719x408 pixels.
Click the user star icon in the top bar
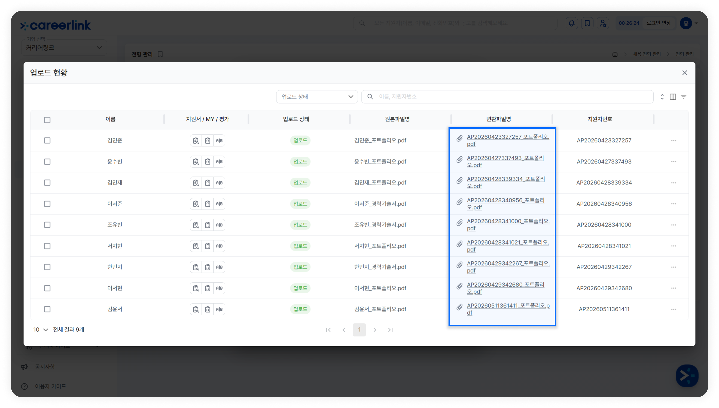(603, 23)
